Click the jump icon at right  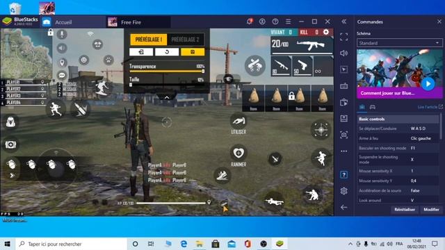(x=321, y=158)
